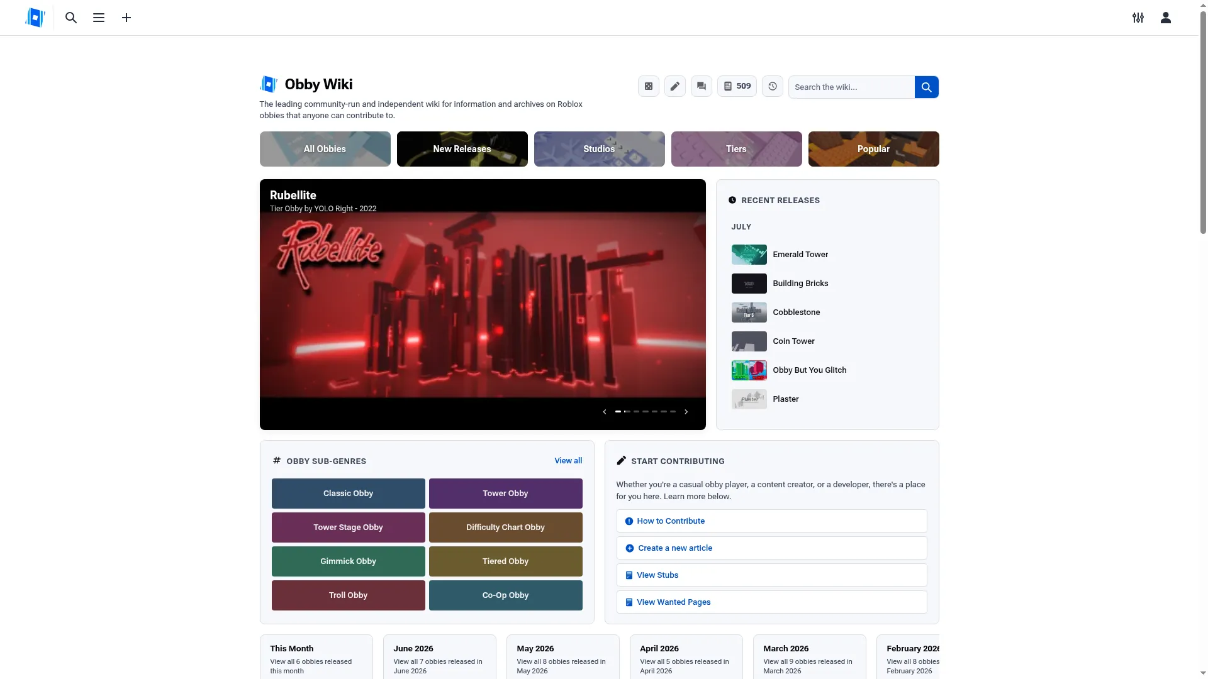The height and width of the screenshot is (679, 1208).
Task: Open the April 2026 releases card
Action: [x=686, y=657]
